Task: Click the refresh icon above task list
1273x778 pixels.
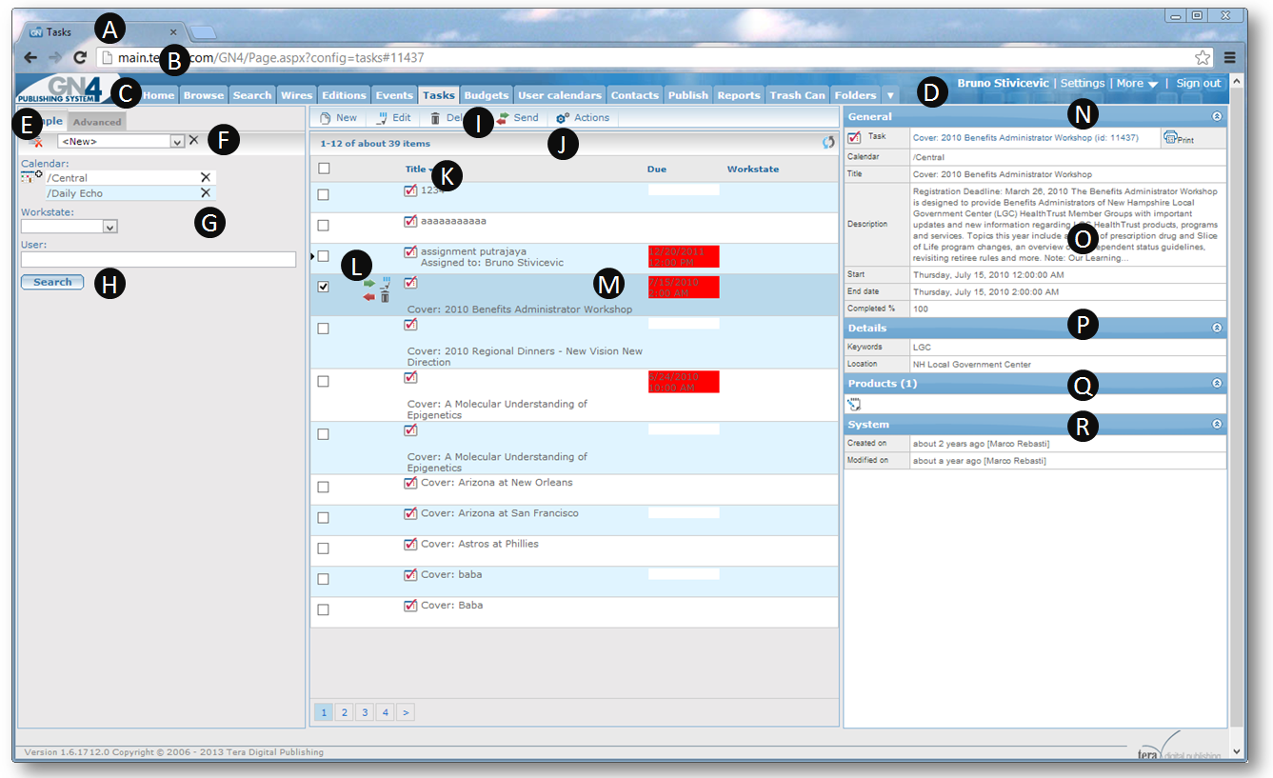Action: pyautogui.click(x=828, y=143)
